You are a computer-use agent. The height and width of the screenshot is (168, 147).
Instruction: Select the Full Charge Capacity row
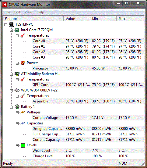[88, 134]
